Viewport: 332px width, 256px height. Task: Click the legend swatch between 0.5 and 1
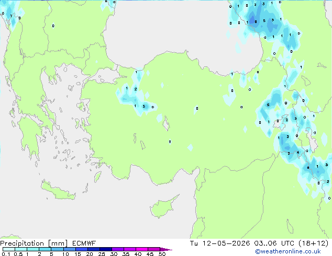21,249
